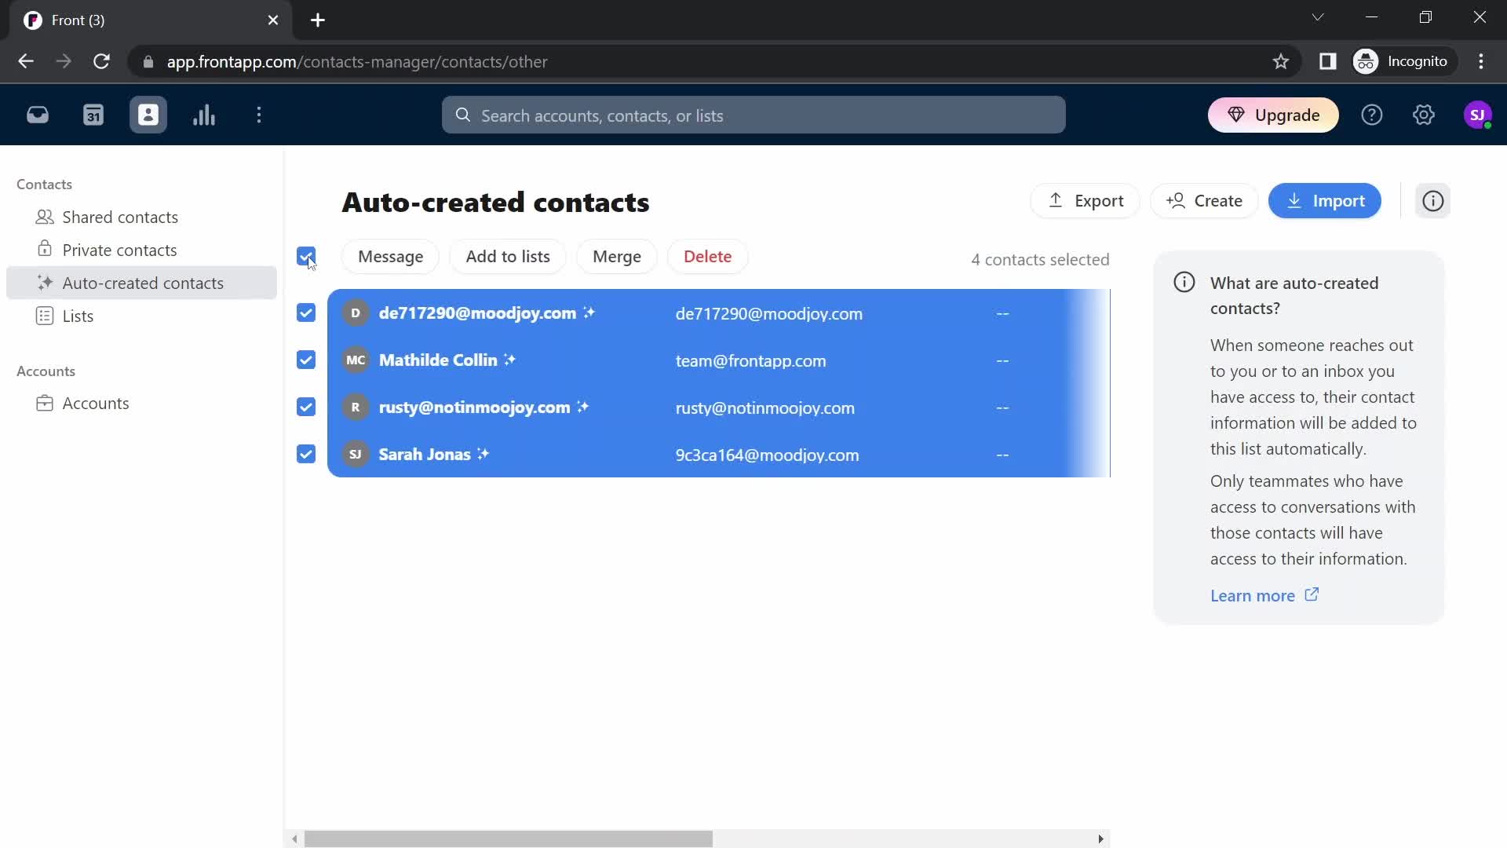Expand the Private contacts section
Viewport: 1507px width, 848px height.
119,250
